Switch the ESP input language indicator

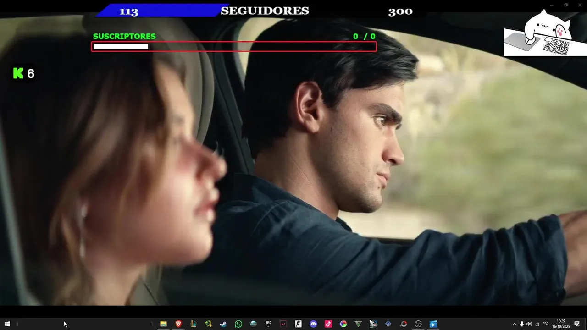click(545, 324)
